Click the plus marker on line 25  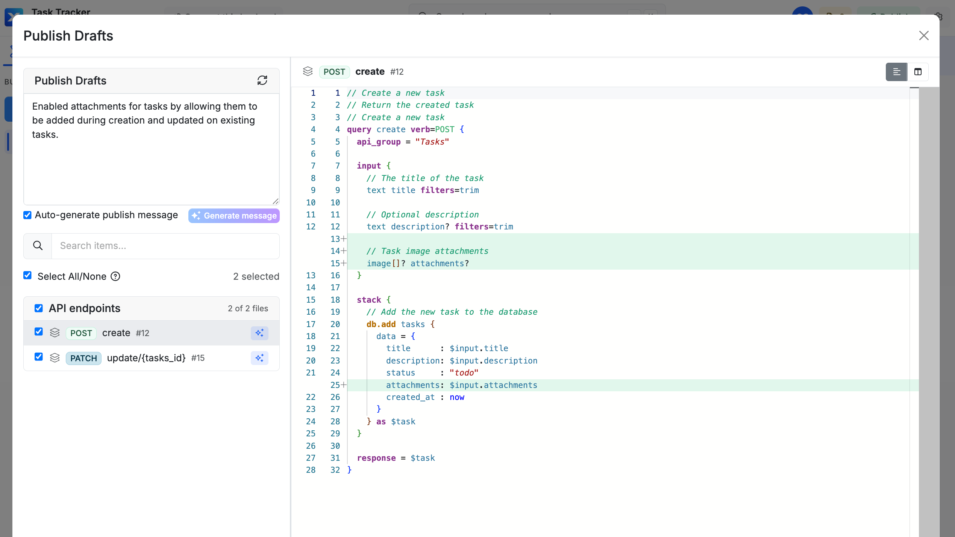[x=344, y=385]
